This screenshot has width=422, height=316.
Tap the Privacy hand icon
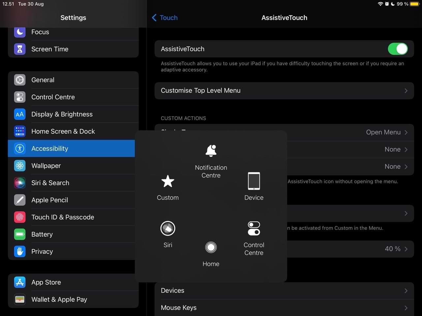tap(20, 251)
